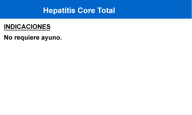Click the underline beneath INDICACIONES

coord(27,30)
